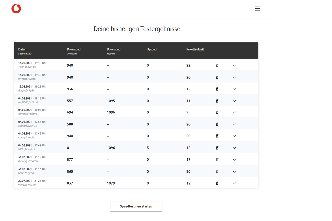Click the Speedtest neu starten button
This screenshot has height=221, width=332.
[x=136, y=206]
